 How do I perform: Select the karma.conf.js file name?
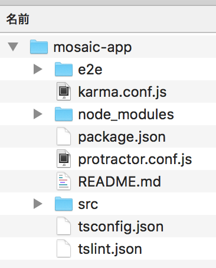(x=122, y=92)
